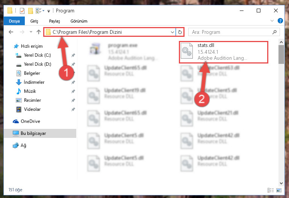The height and width of the screenshot is (198, 289).
Task: Expand the address bar history dropdown
Action: [172, 32]
